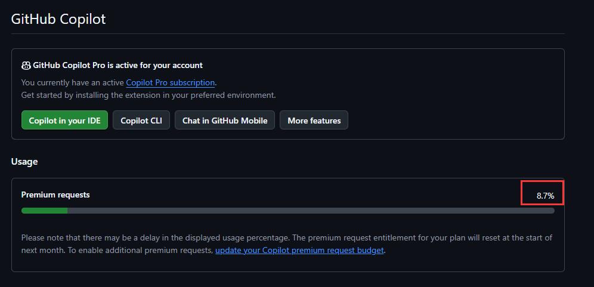Click the Premium requests label
The image size is (594, 287).
[55, 195]
